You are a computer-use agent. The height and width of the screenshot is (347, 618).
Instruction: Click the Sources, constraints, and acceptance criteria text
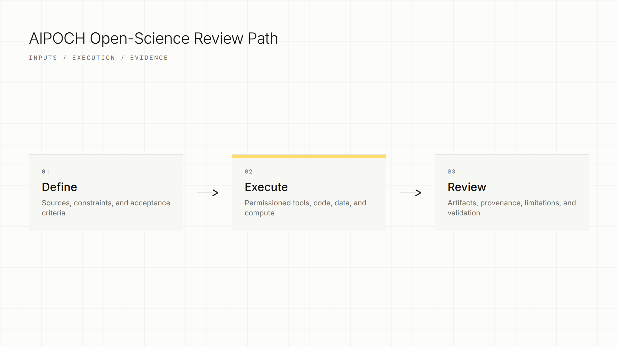click(x=106, y=208)
